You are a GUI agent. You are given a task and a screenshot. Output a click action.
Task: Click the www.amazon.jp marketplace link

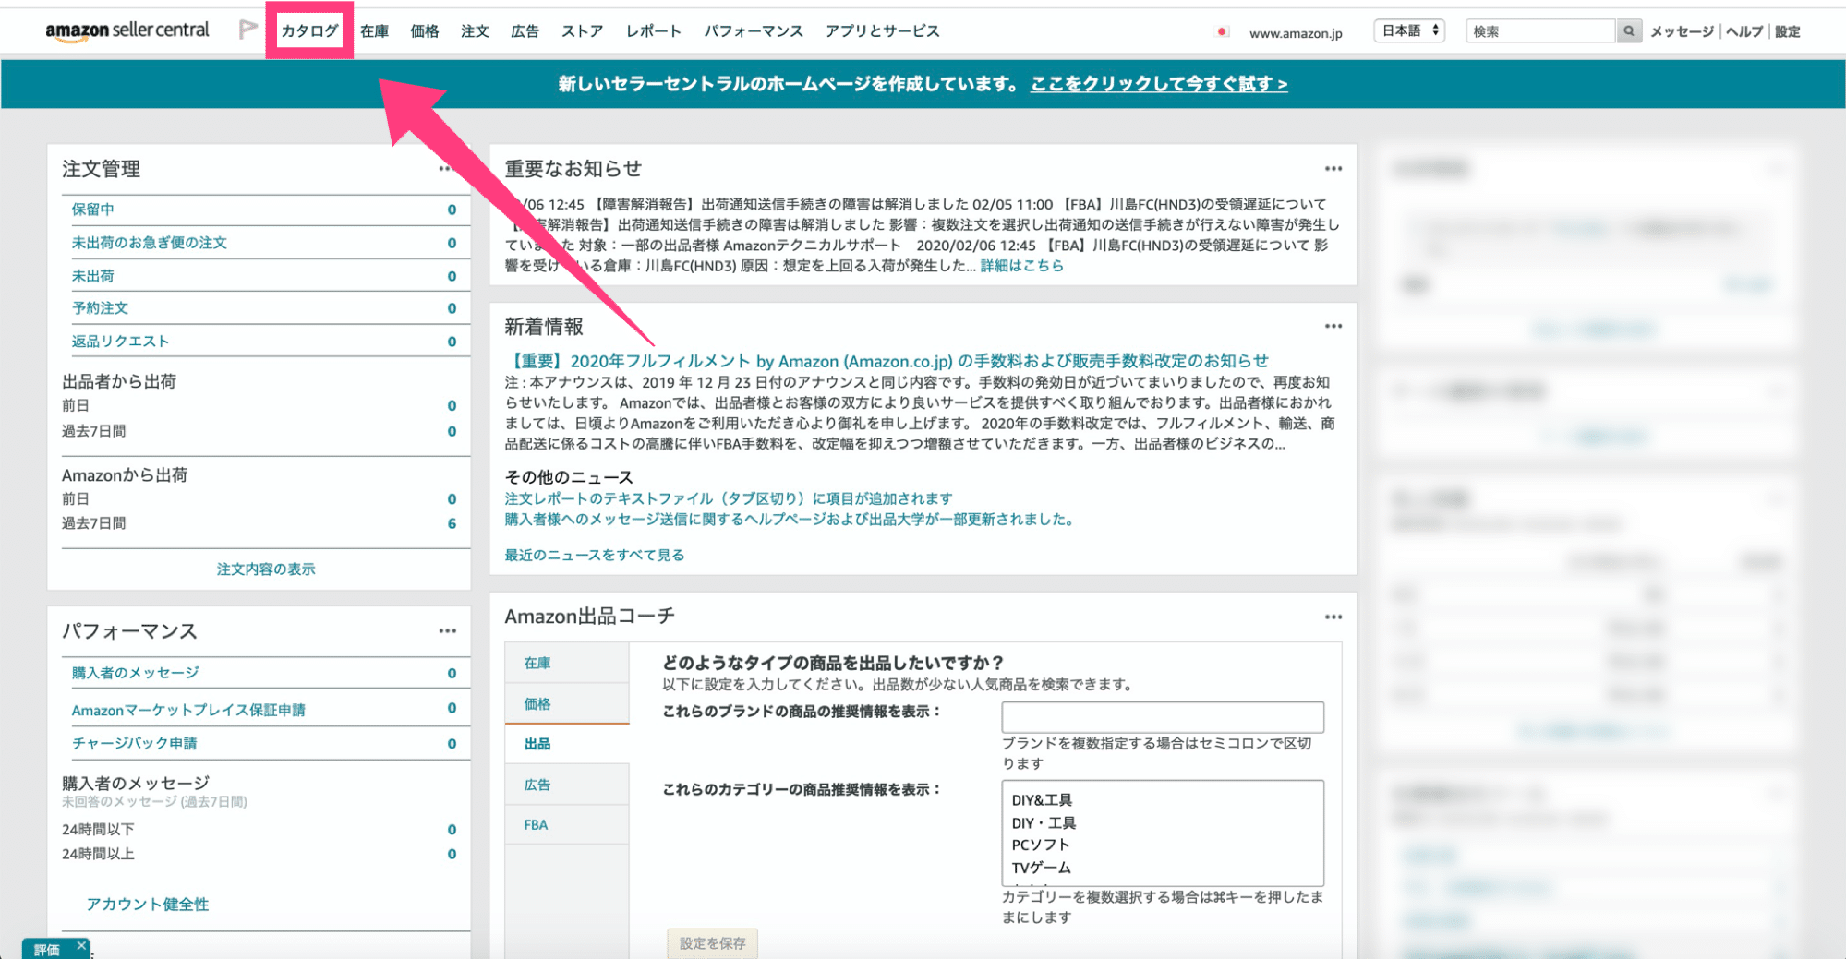tap(1296, 33)
